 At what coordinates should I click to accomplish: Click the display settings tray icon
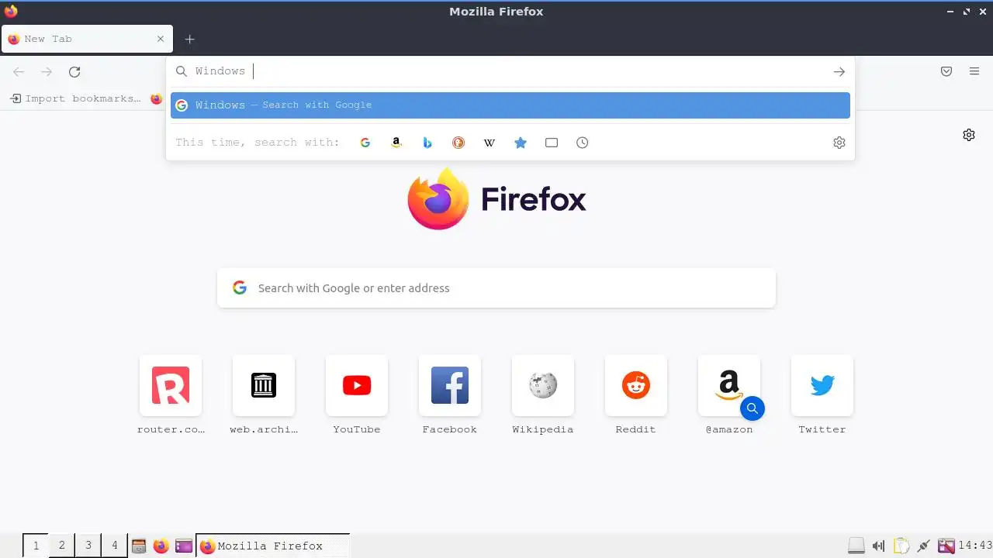(x=946, y=546)
